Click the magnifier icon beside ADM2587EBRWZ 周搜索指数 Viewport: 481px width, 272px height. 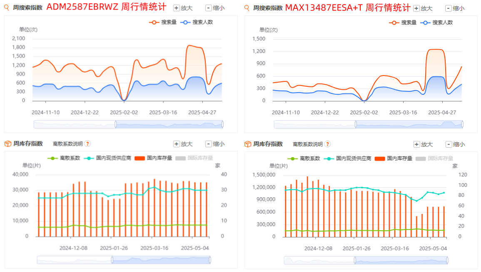pyautogui.click(x=7, y=8)
